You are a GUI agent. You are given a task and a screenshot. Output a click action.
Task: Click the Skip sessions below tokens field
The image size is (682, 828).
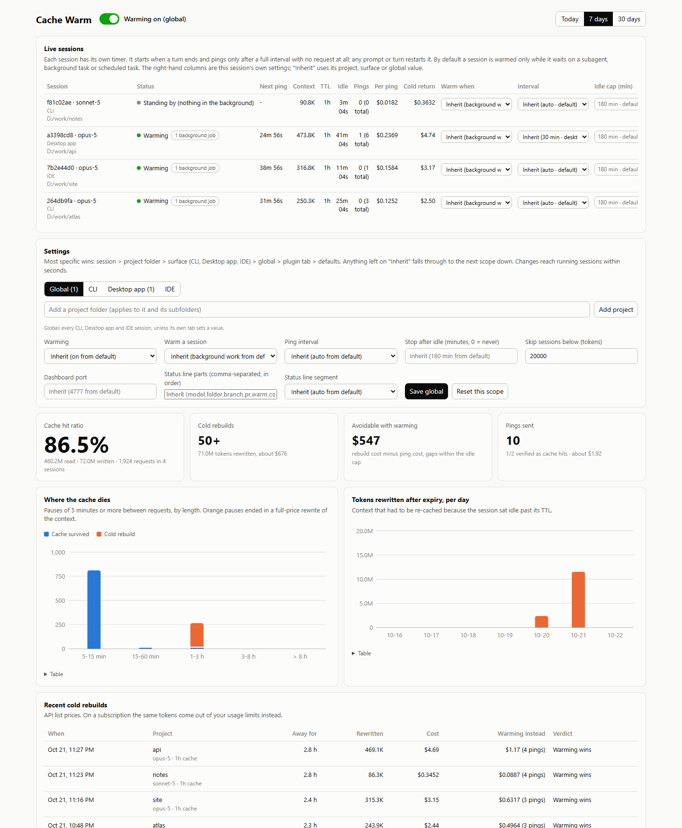[582, 356]
